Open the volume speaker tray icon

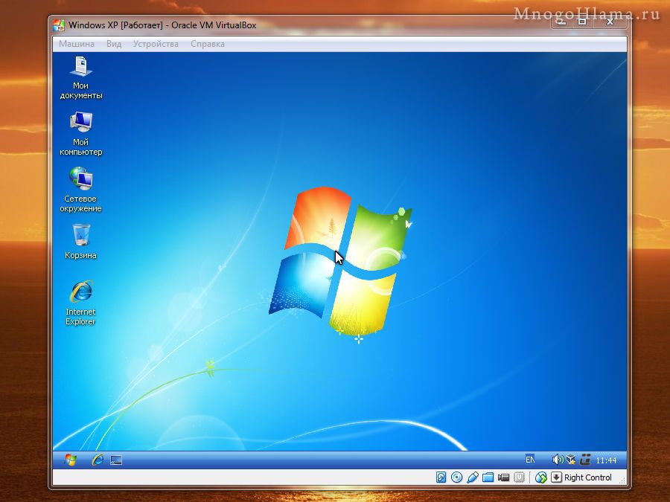(x=557, y=460)
